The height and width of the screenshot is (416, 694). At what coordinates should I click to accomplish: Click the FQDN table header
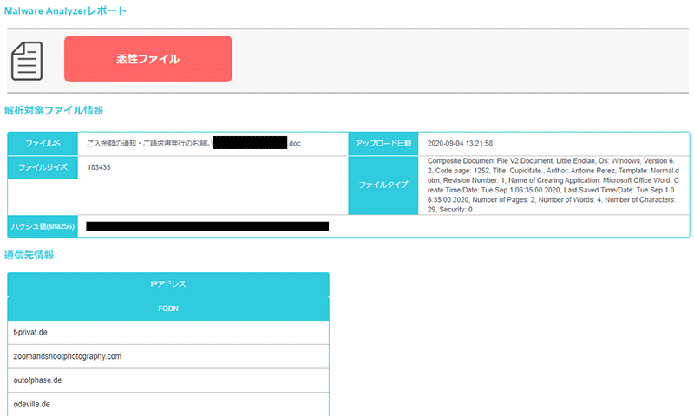pyautogui.click(x=168, y=309)
